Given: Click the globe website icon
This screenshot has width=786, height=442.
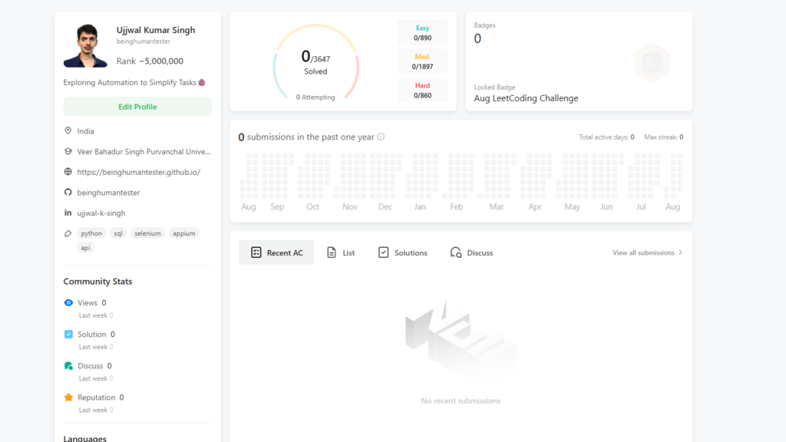Looking at the screenshot, I should [68, 172].
